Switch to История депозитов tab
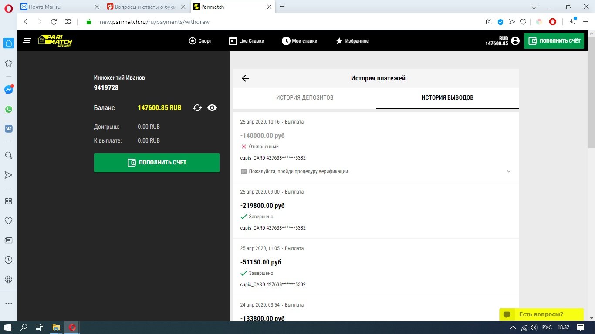The height and width of the screenshot is (334, 595). [x=304, y=97]
